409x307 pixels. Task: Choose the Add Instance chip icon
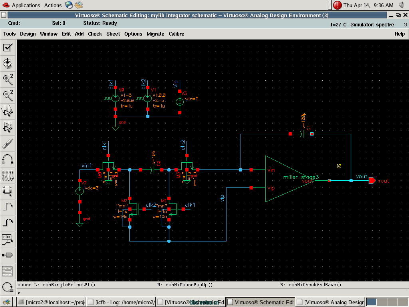point(8,191)
